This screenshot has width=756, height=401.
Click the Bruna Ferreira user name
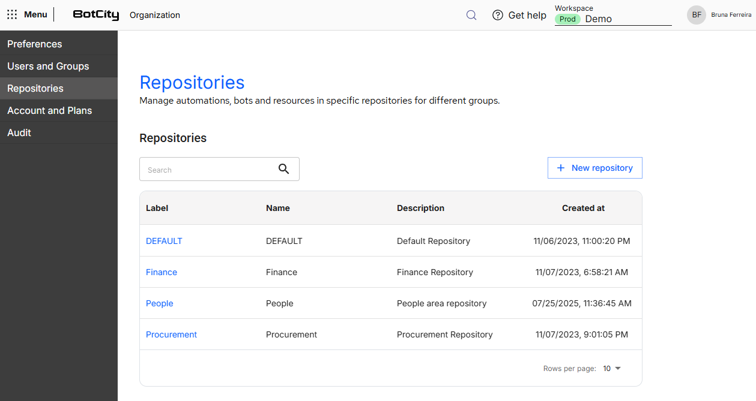[x=731, y=15]
